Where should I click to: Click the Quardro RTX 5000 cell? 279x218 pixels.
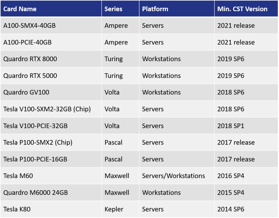coord(30,75)
